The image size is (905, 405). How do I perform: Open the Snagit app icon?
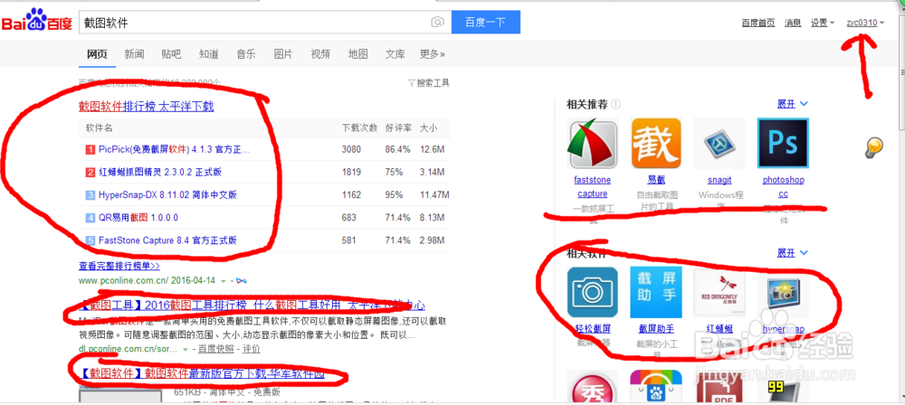[719, 143]
